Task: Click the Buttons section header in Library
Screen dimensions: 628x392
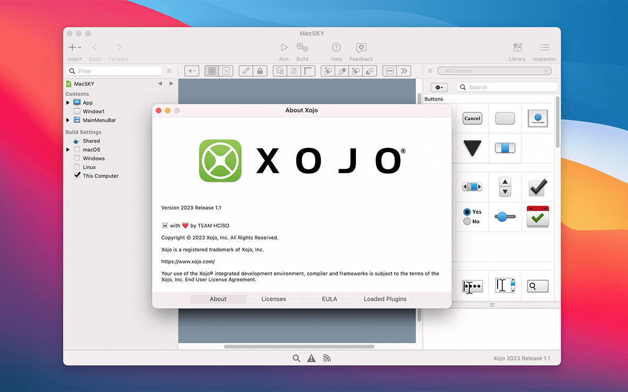Action: [x=434, y=99]
